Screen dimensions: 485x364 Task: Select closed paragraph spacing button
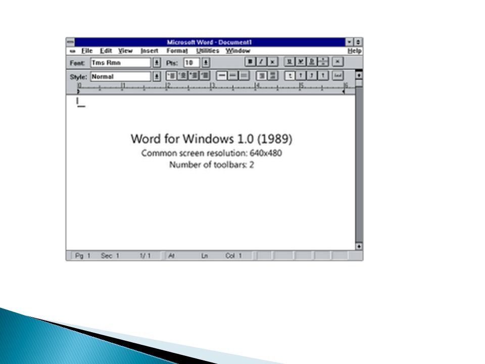[261, 75]
